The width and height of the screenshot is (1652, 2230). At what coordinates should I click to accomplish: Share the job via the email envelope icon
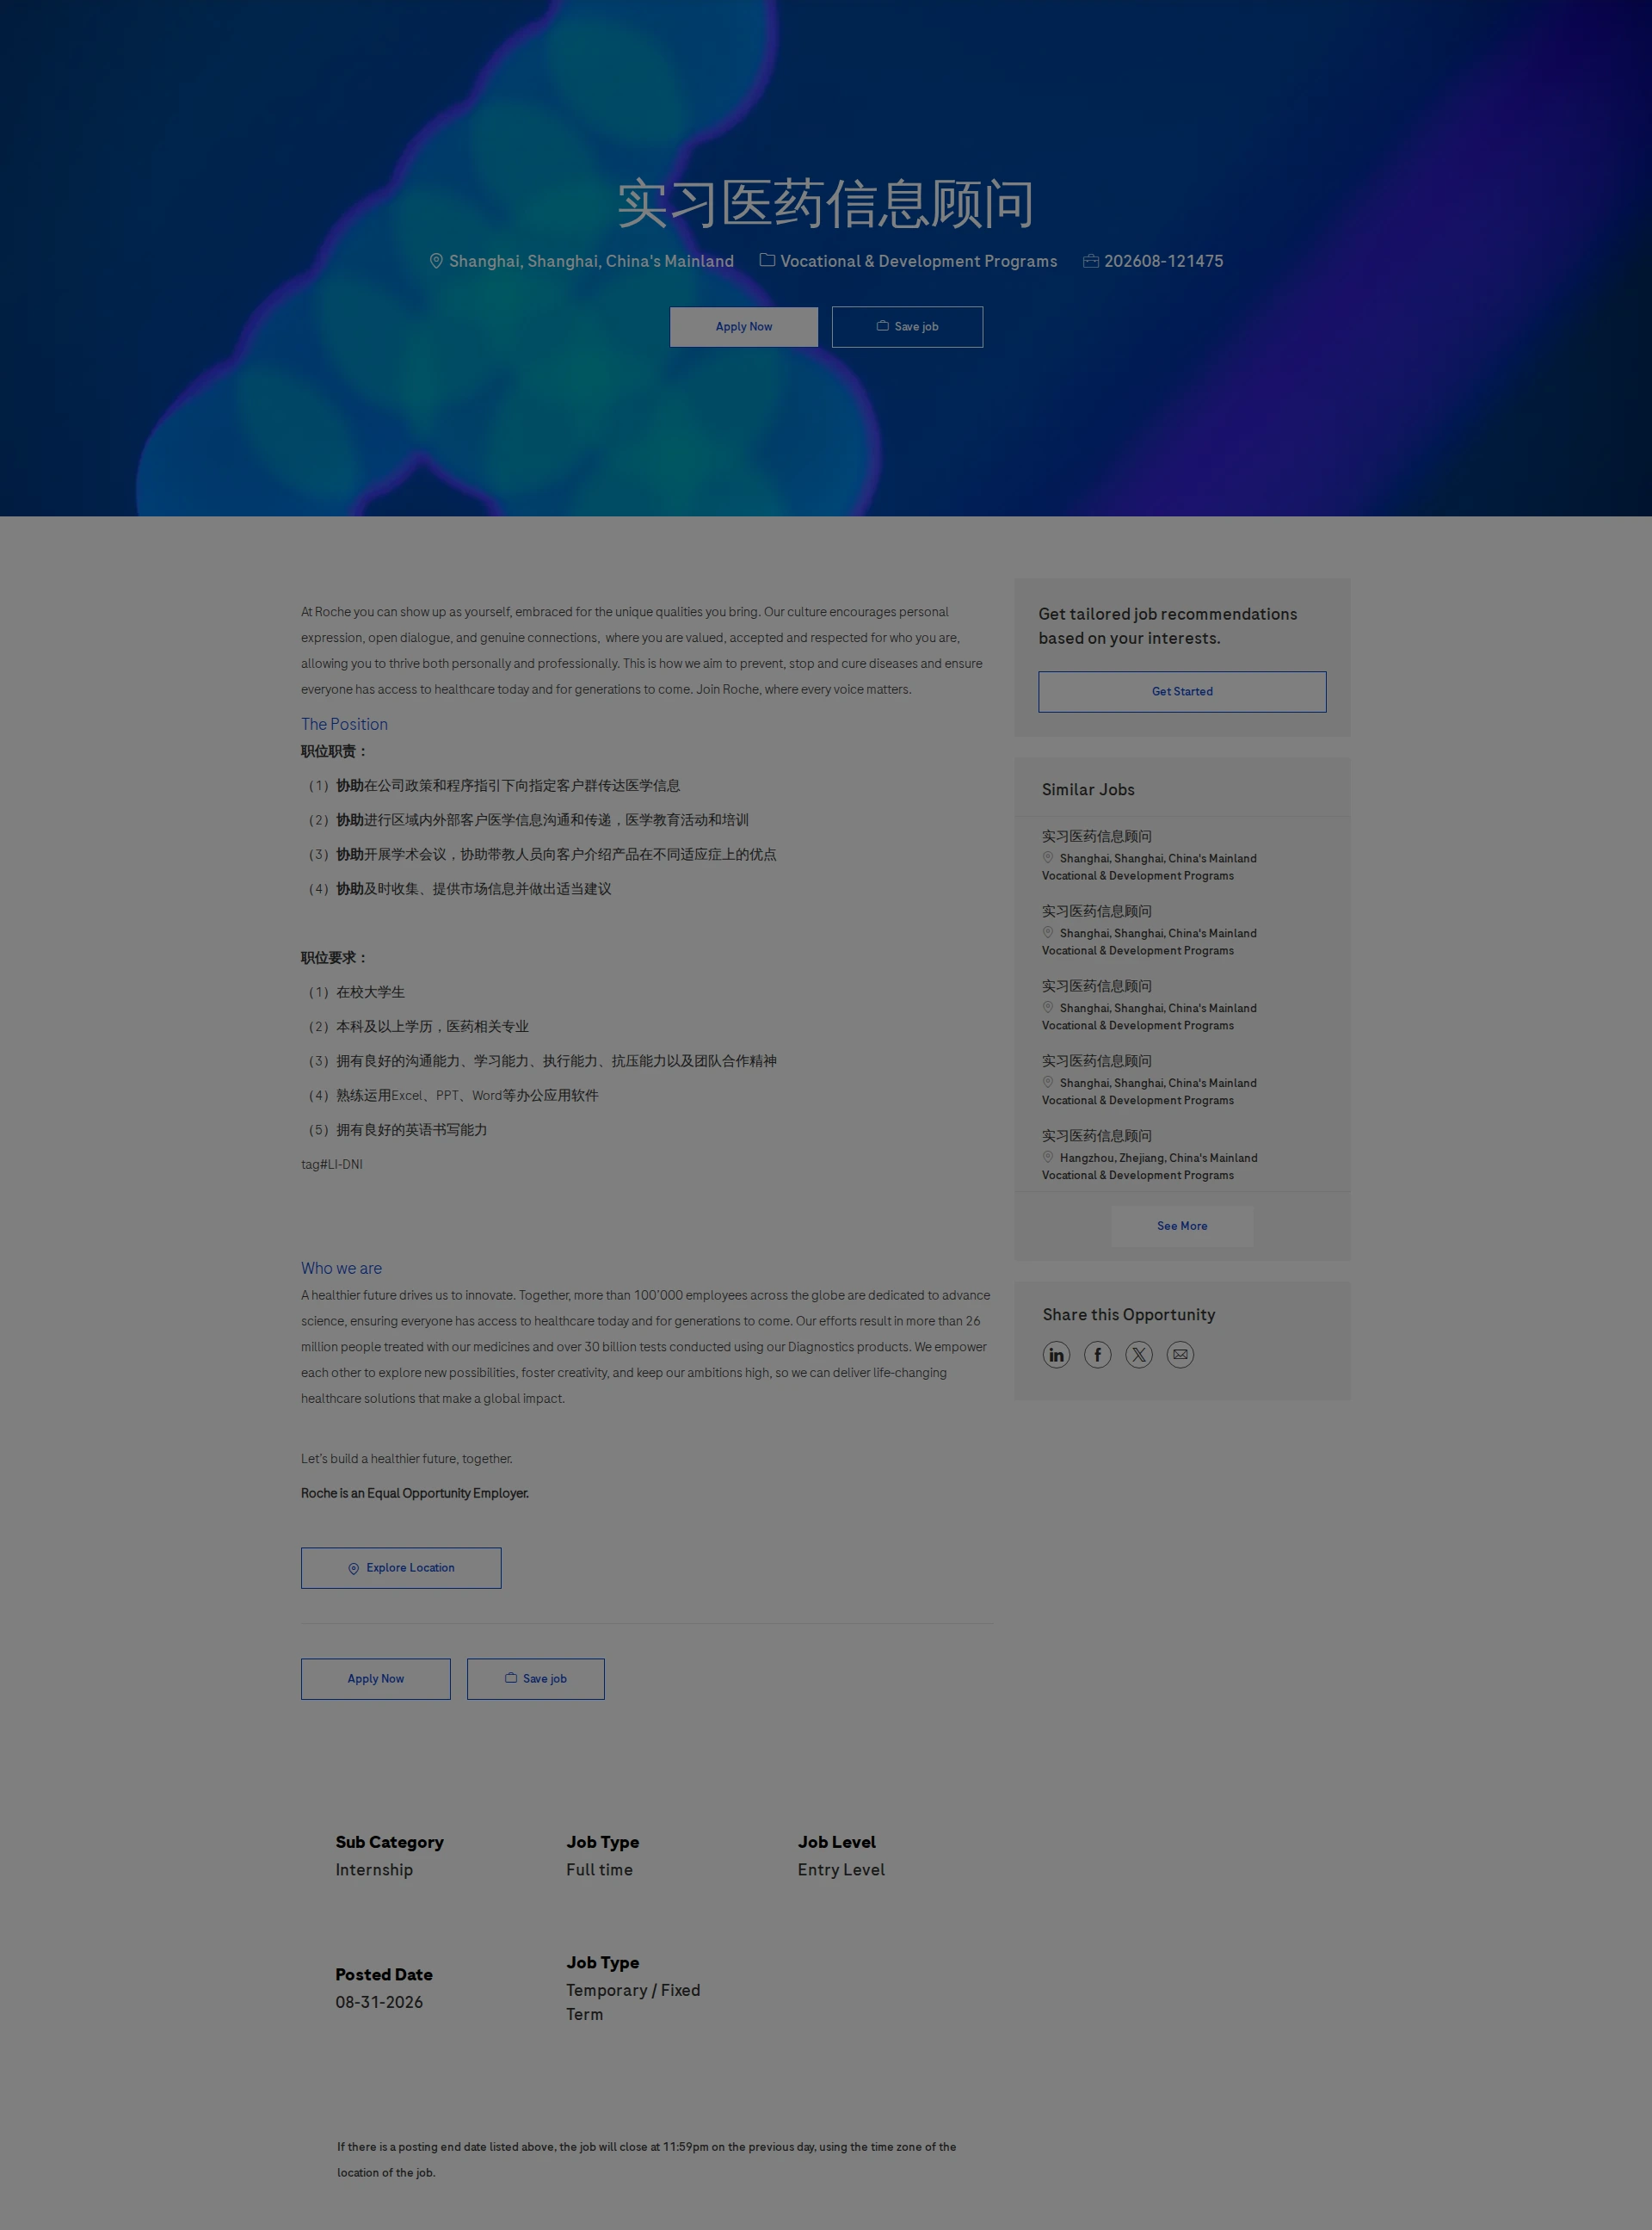(1180, 1355)
